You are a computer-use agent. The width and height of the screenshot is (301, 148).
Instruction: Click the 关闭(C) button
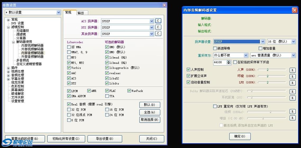[x=152, y=139]
